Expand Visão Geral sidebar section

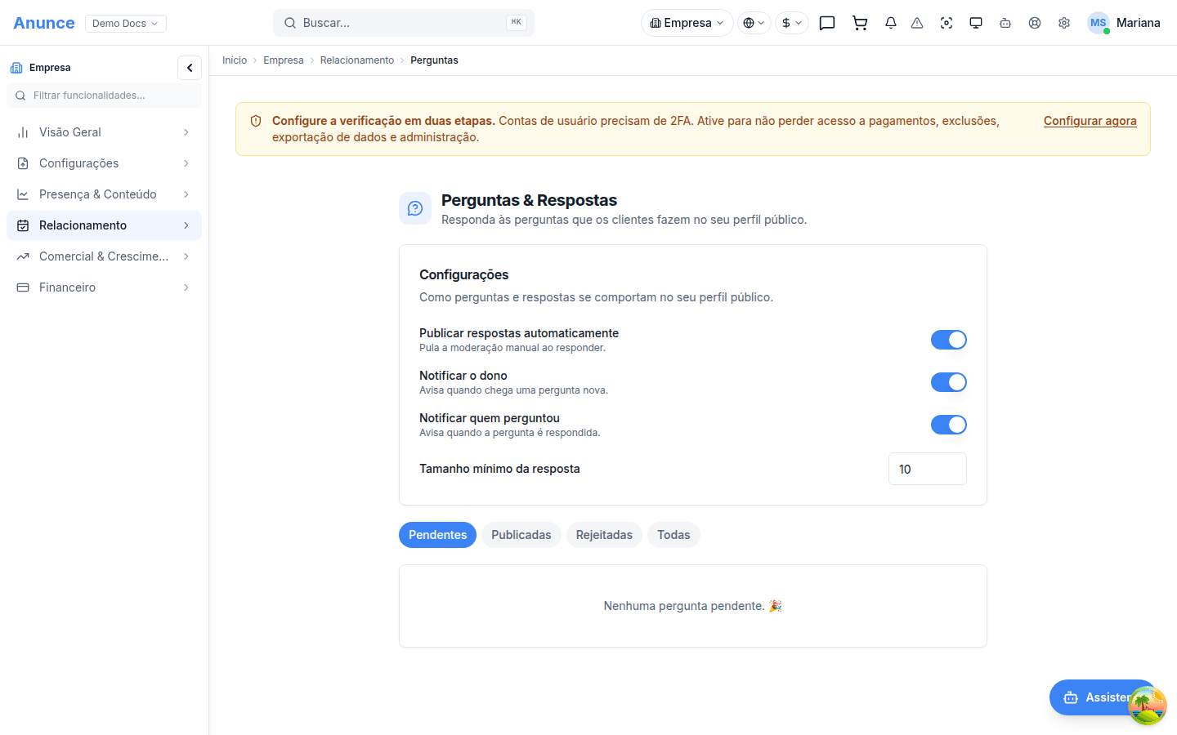point(104,132)
